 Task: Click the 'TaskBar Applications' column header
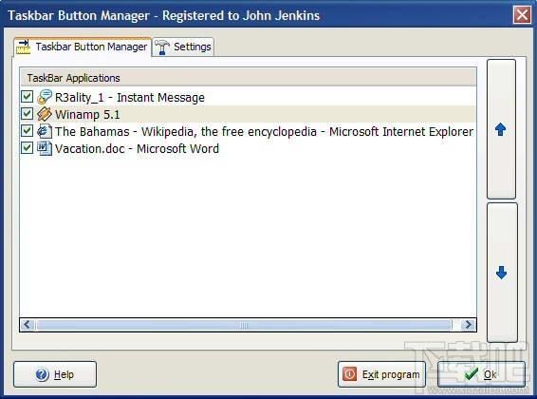coord(248,78)
